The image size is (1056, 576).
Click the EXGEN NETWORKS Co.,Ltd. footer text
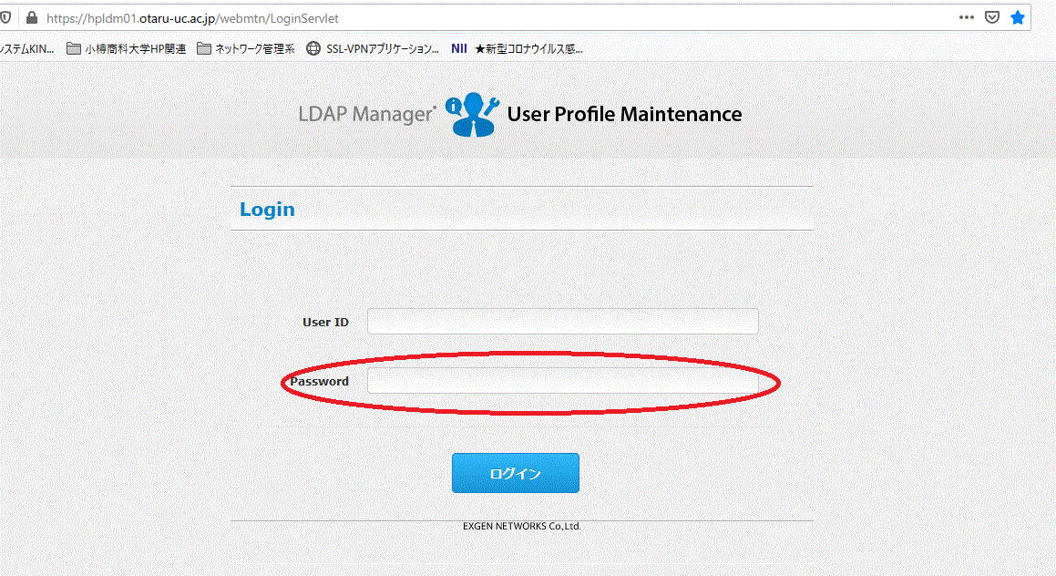(521, 527)
